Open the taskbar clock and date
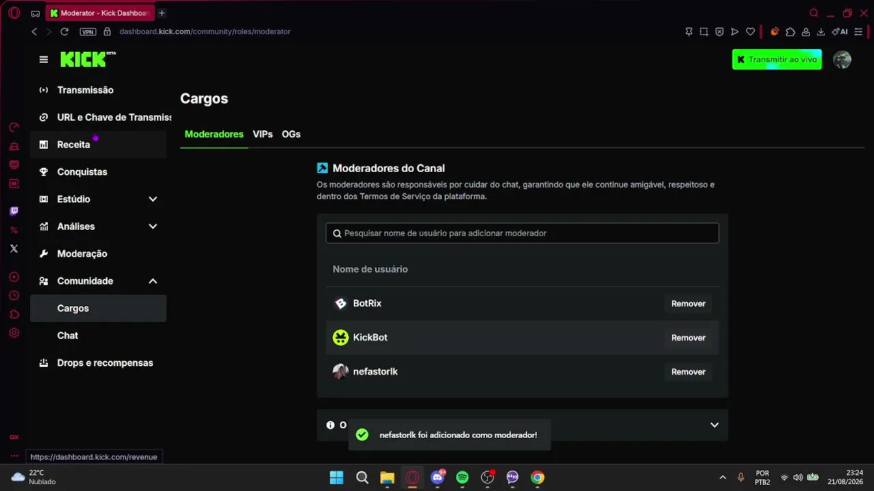 pos(845,477)
